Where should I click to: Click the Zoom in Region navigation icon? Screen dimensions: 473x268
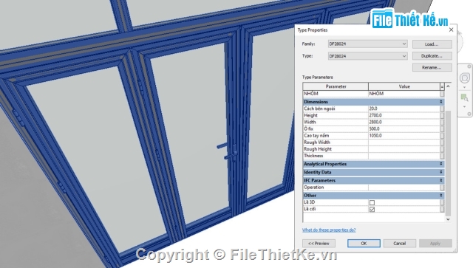(x=465, y=97)
